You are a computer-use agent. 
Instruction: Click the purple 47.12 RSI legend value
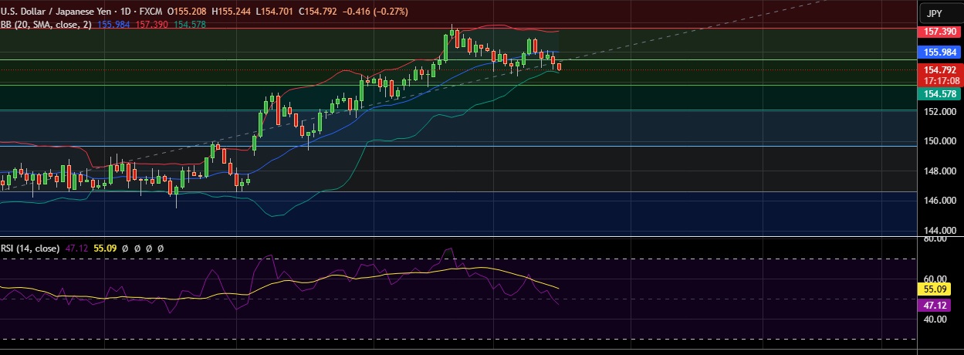click(76, 248)
